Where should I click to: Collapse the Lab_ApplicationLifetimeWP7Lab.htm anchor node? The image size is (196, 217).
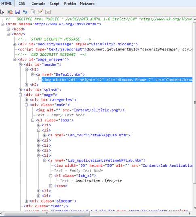coord(44,161)
